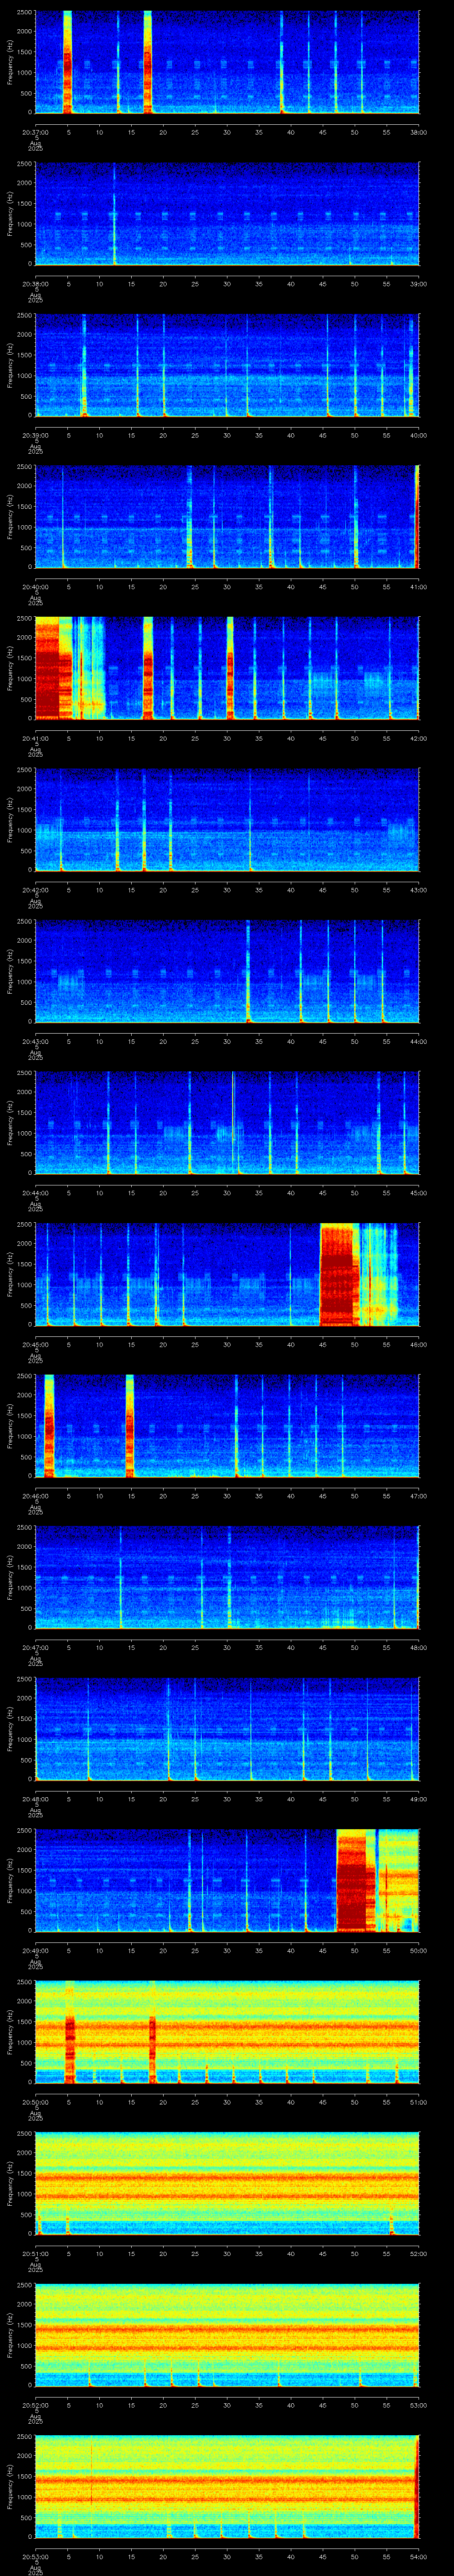The image size is (454, 2576).
Task: Open the spectrogram panel starting at 20:43:00
Action: 227,971
